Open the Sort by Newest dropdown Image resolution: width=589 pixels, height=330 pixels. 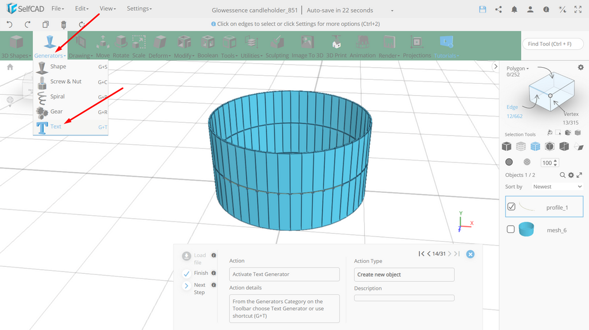coord(557,187)
